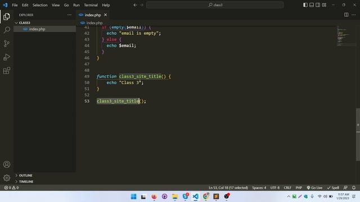Image resolution: width=360 pixels, height=202 pixels.
Task: Open the Explorer view in activity bar
Action: click(x=7, y=16)
